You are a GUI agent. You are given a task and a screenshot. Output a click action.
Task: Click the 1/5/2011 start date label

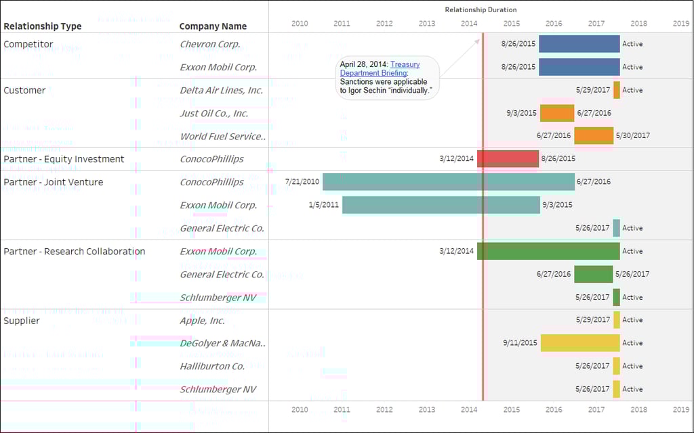pos(323,205)
